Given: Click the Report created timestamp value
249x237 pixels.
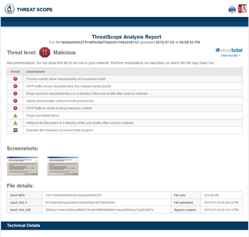Looking at the screenshot, I should [221, 210].
